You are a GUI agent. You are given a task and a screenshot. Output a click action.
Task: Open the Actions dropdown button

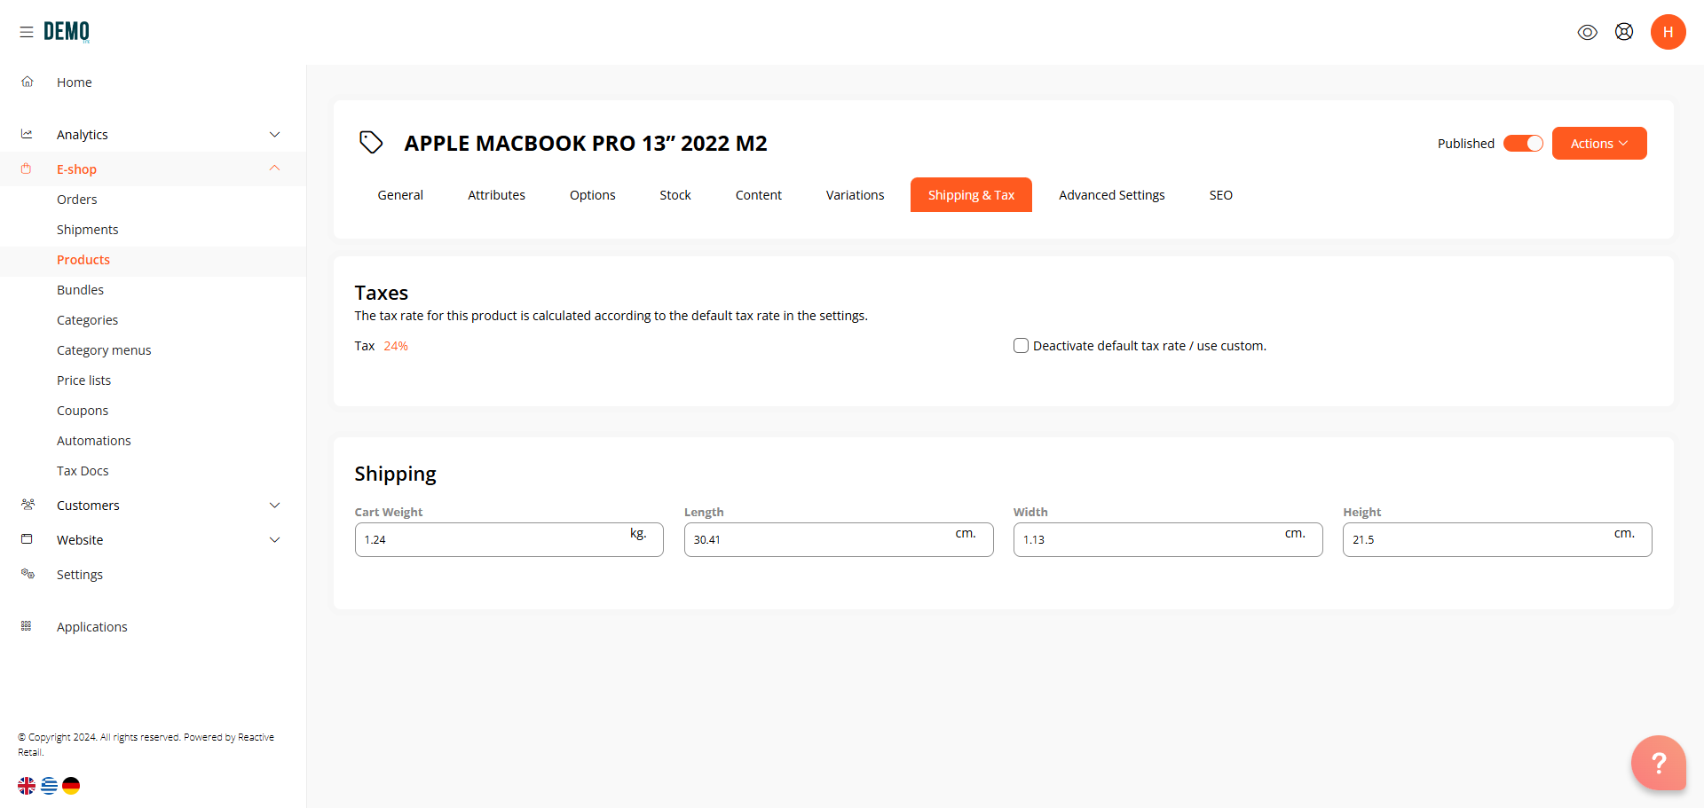pos(1599,144)
